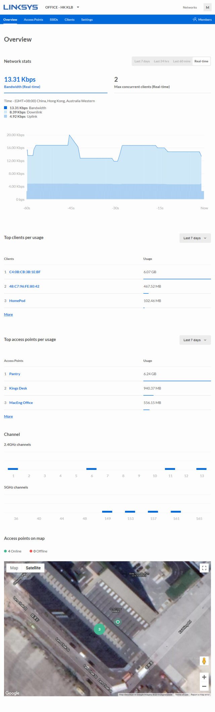The image size is (215, 712).
Task: Click the Google logo on map
Action: point(12,693)
